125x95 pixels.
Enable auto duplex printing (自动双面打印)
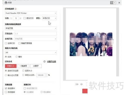coord(25,88)
